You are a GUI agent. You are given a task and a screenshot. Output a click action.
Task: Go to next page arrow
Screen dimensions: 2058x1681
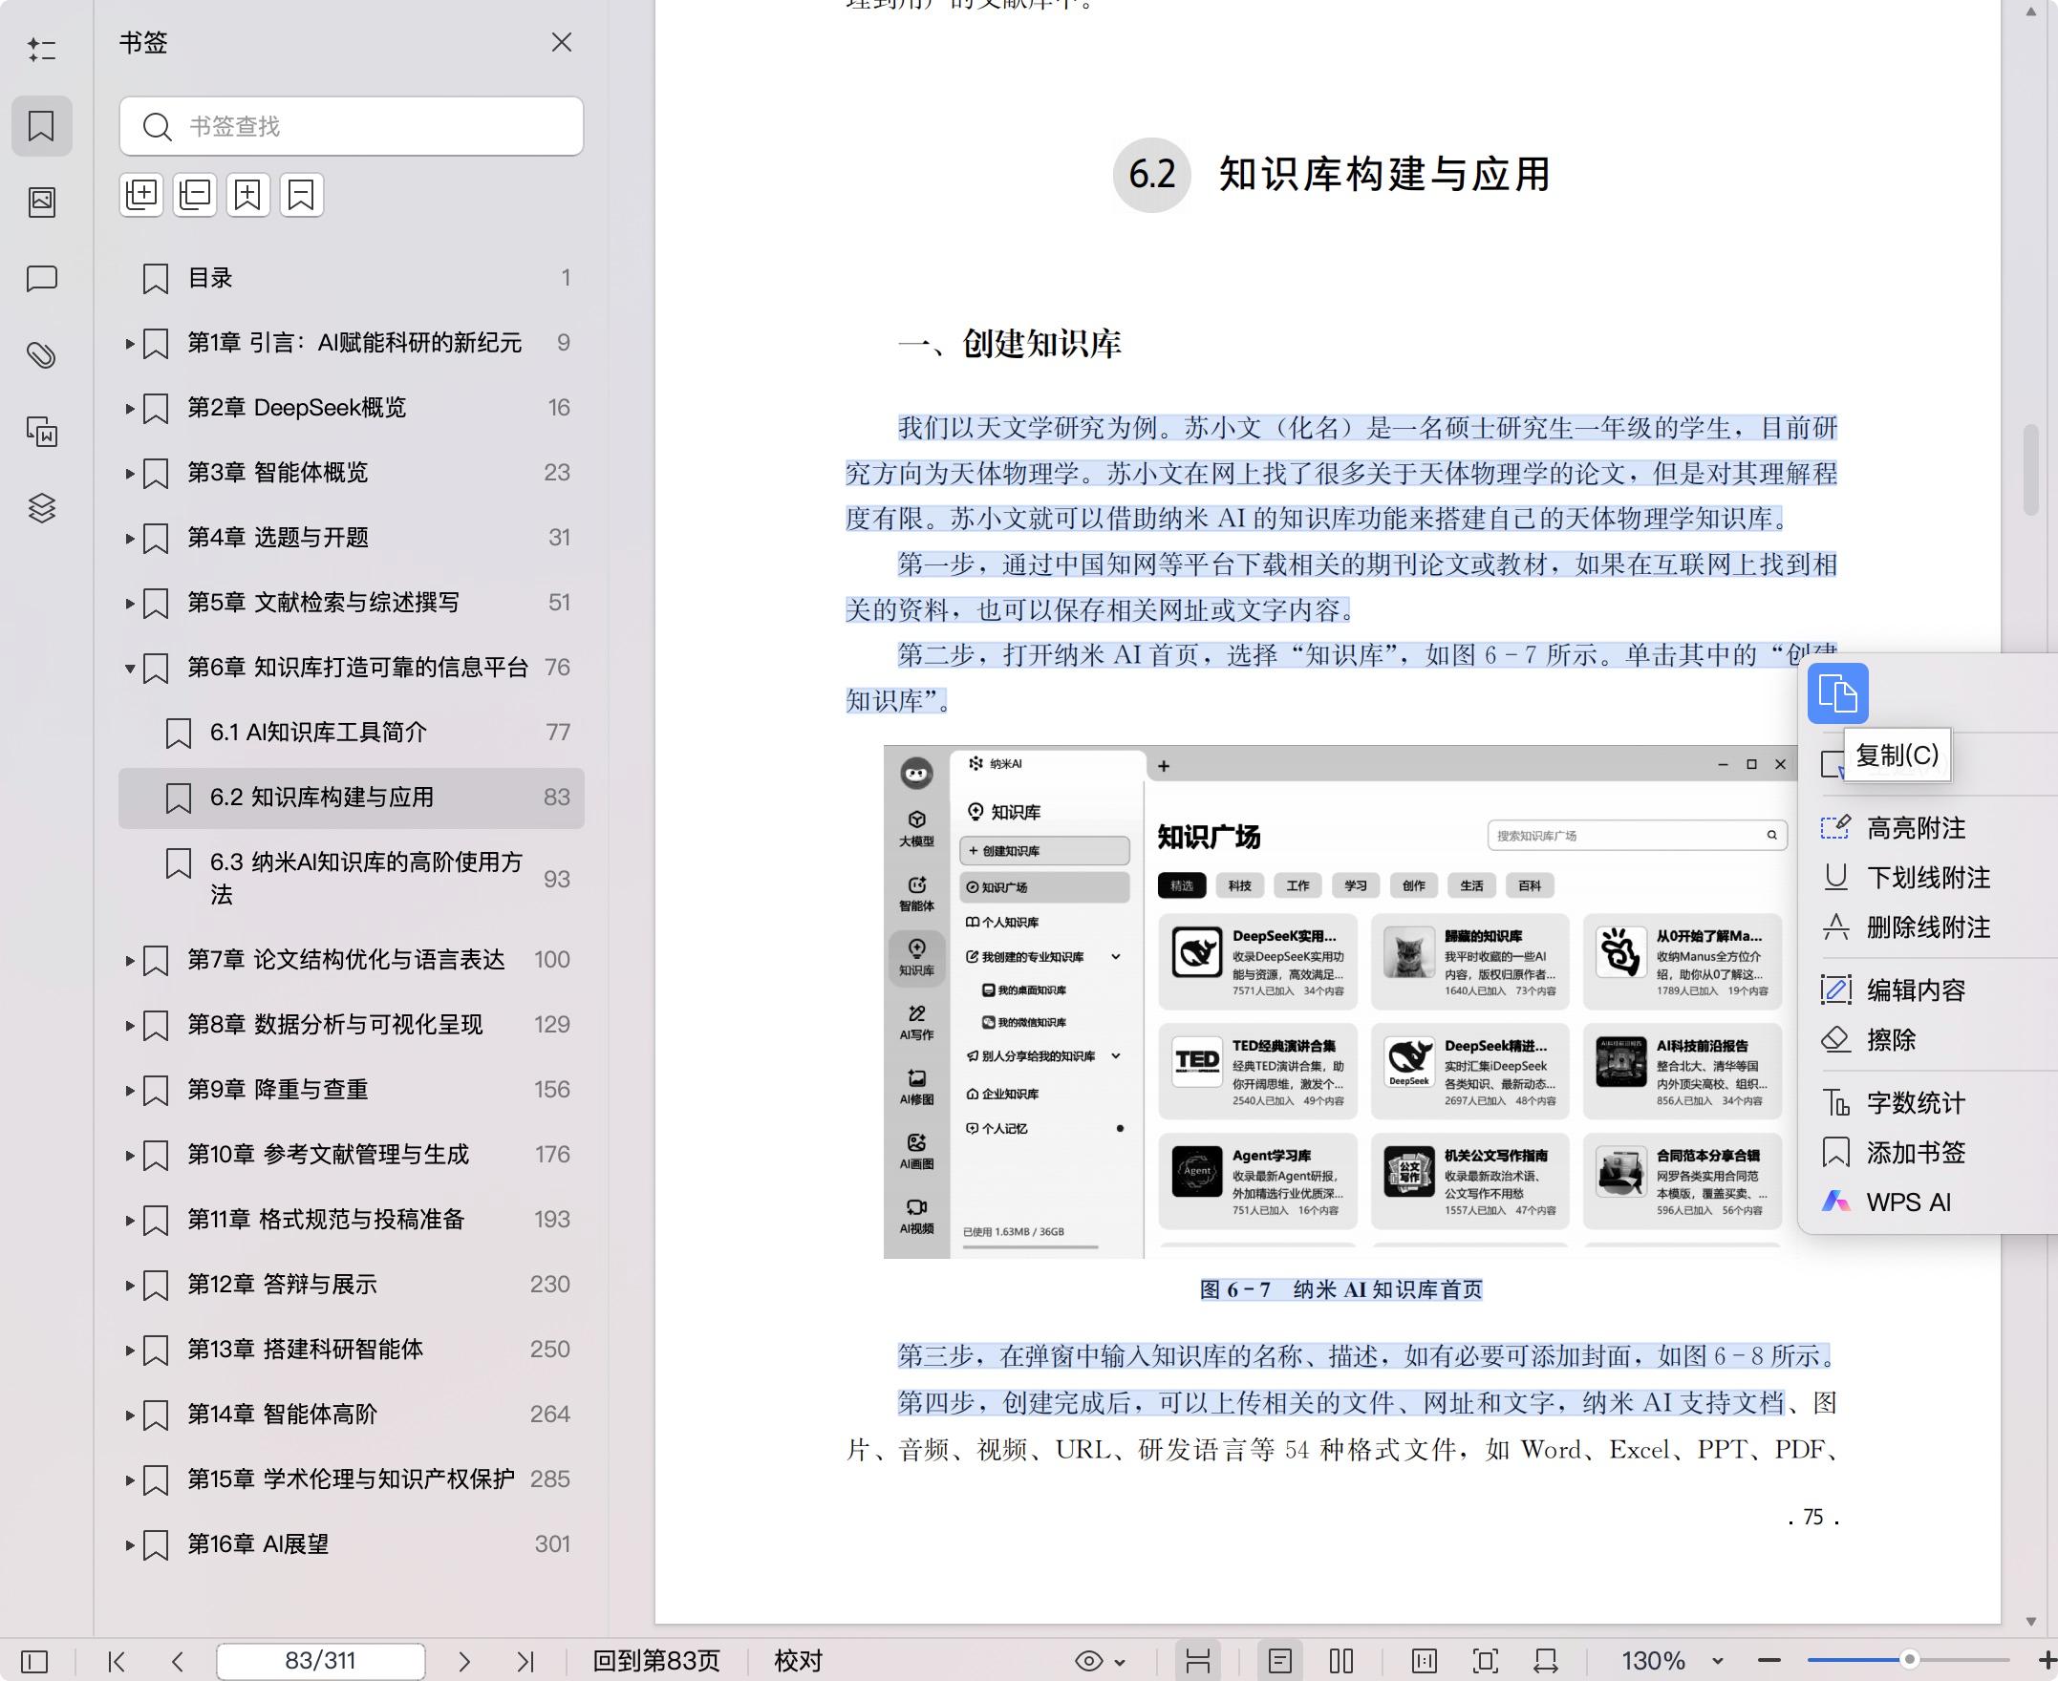point(464,1662)
